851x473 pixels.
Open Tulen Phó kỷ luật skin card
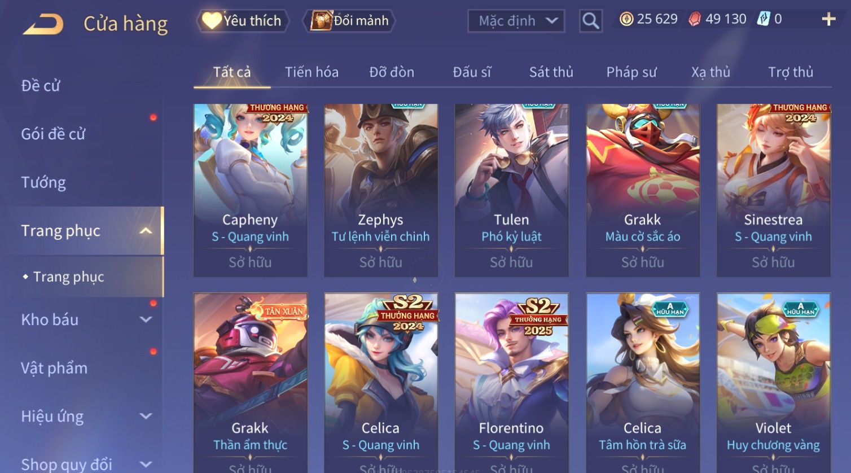pyautogui.click(x=512, y=190)
